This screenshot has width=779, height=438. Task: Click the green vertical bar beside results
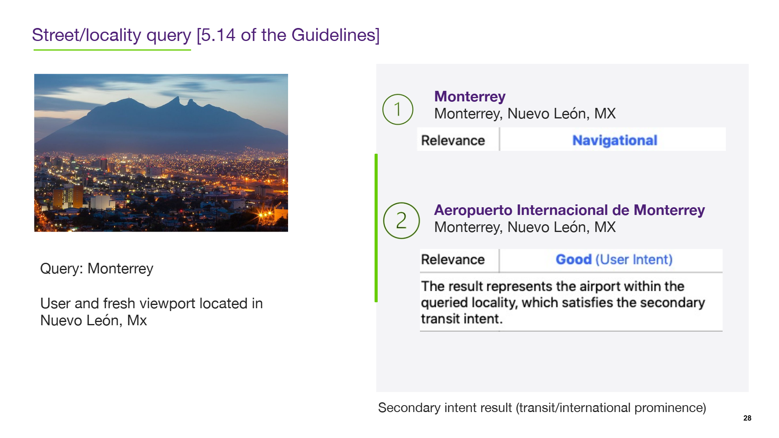click(376, 228)
